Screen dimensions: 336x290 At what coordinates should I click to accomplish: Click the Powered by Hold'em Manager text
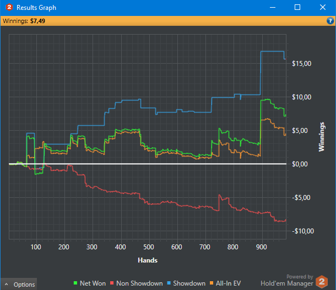pyautogui.click(x=287, y=281)
